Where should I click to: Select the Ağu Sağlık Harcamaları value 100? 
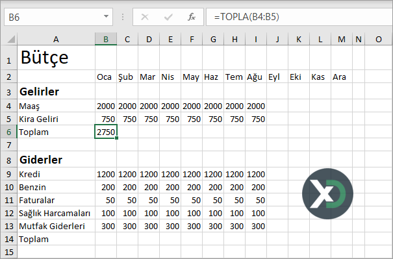point(256,213)
